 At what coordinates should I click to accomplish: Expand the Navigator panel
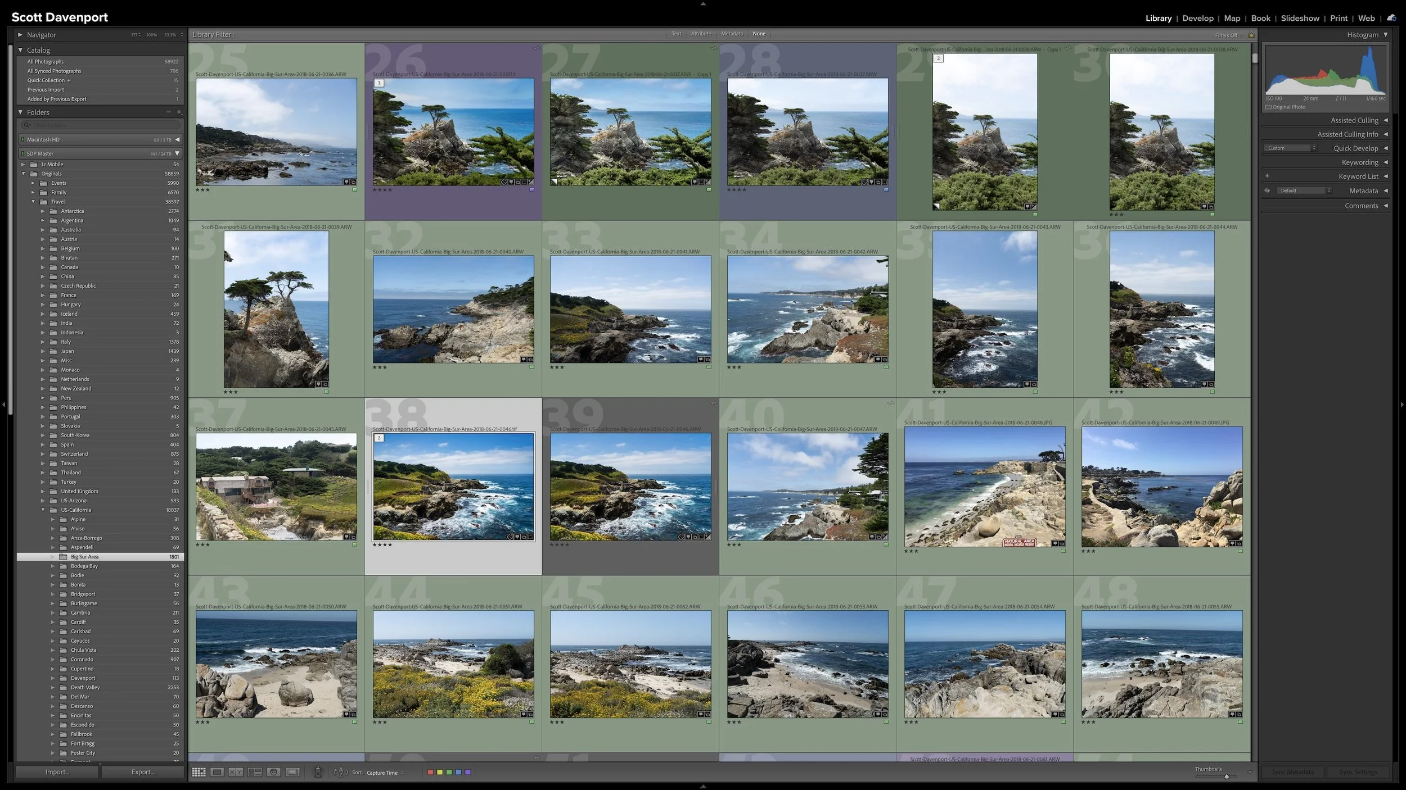click(20, 35)
